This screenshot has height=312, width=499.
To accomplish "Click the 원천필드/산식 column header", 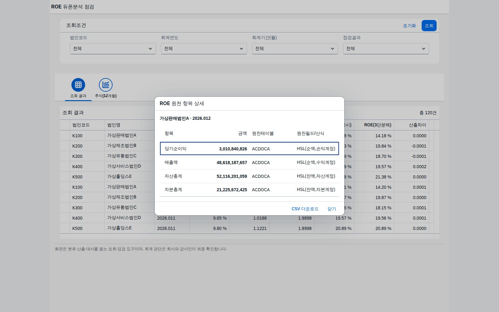I will tap(310, 134).
